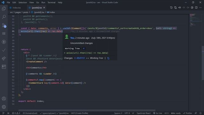Click TypeScript React language mode
The image size is (204, 115).
pyautogui.click(x=143, y=113)
